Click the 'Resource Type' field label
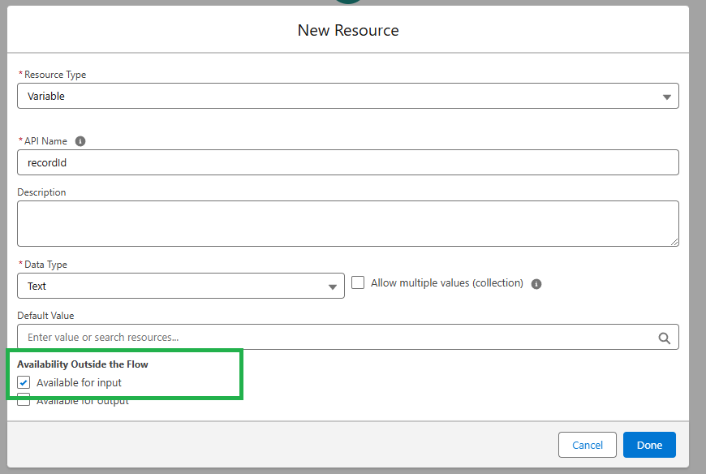The height and width of the screenshot is (474, 706). [55, 75]
